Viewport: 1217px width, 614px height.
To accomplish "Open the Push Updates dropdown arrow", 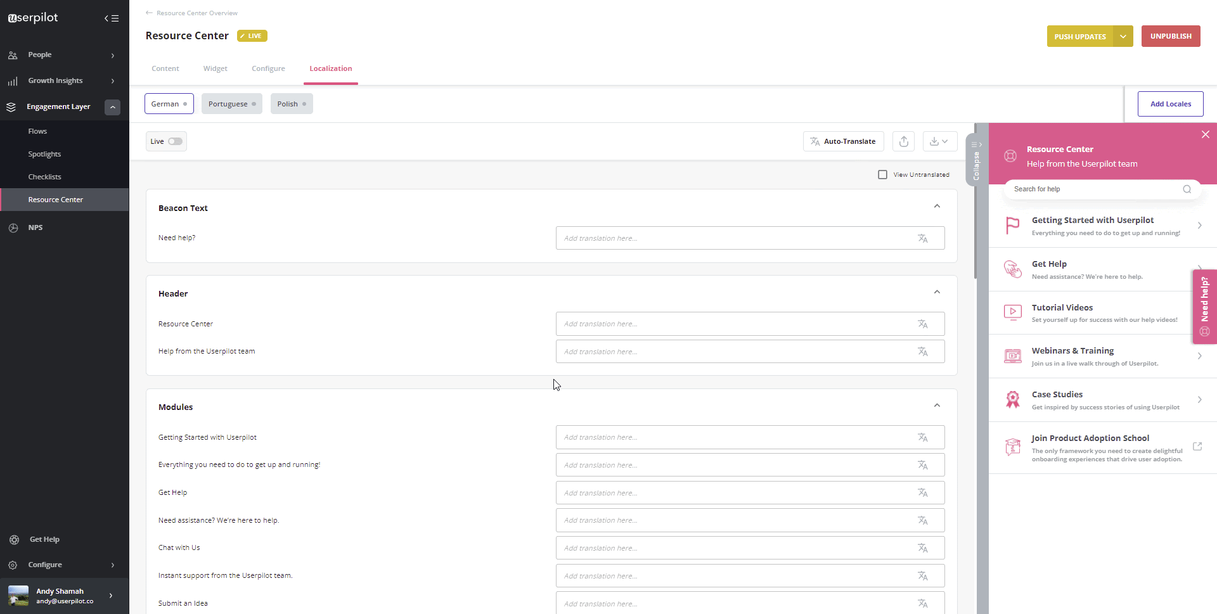I will point(1123,36).
